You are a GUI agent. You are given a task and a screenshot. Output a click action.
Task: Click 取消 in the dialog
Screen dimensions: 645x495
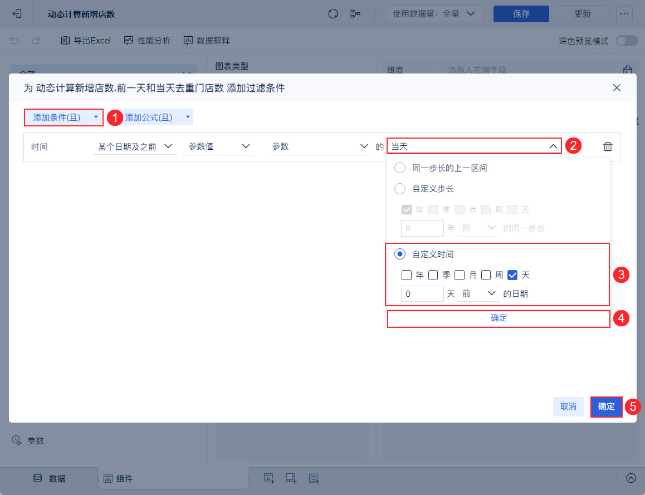(568, 406)
